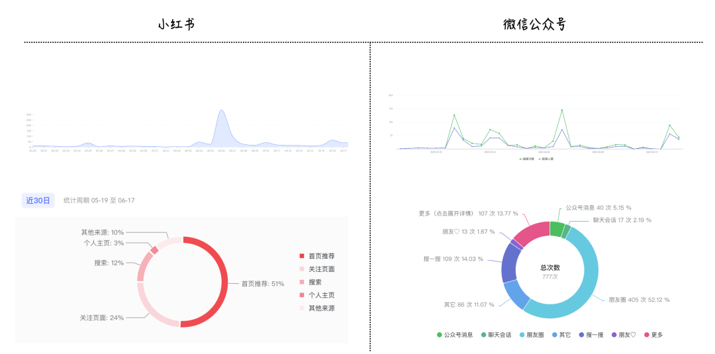The height and width of the screenshot is (354, 715).
Task: Toggle the 关注页面 legend entry
Action: [317, 269]
